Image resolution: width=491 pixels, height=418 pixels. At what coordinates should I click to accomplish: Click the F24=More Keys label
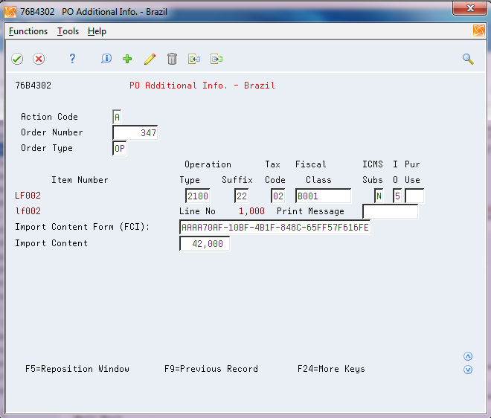pyautogui.click(x=331, y=369)
